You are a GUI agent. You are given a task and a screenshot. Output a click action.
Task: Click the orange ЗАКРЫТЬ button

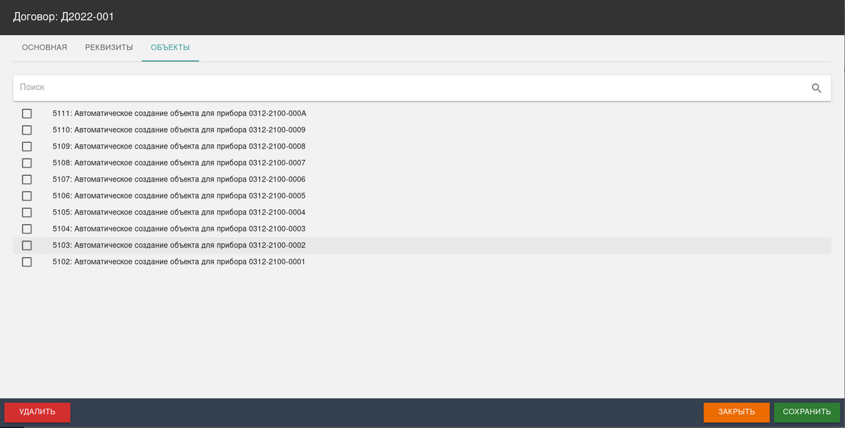(x=736, y=412)
